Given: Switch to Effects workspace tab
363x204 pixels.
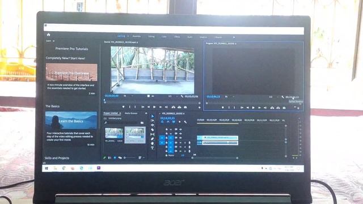Looking at the screenshot, I should [177, 37].
